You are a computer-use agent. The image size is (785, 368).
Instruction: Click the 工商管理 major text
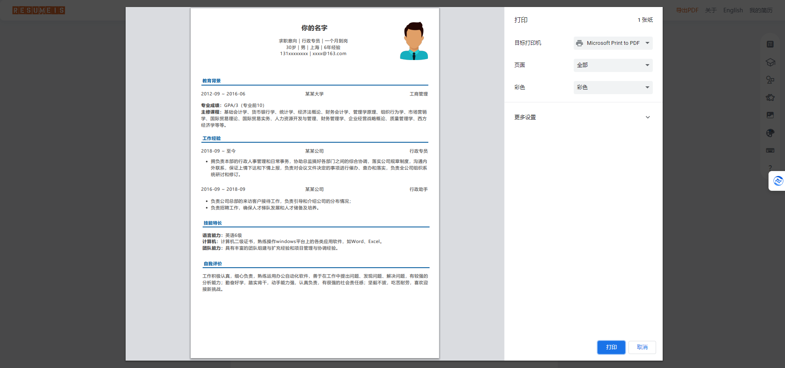419,94
